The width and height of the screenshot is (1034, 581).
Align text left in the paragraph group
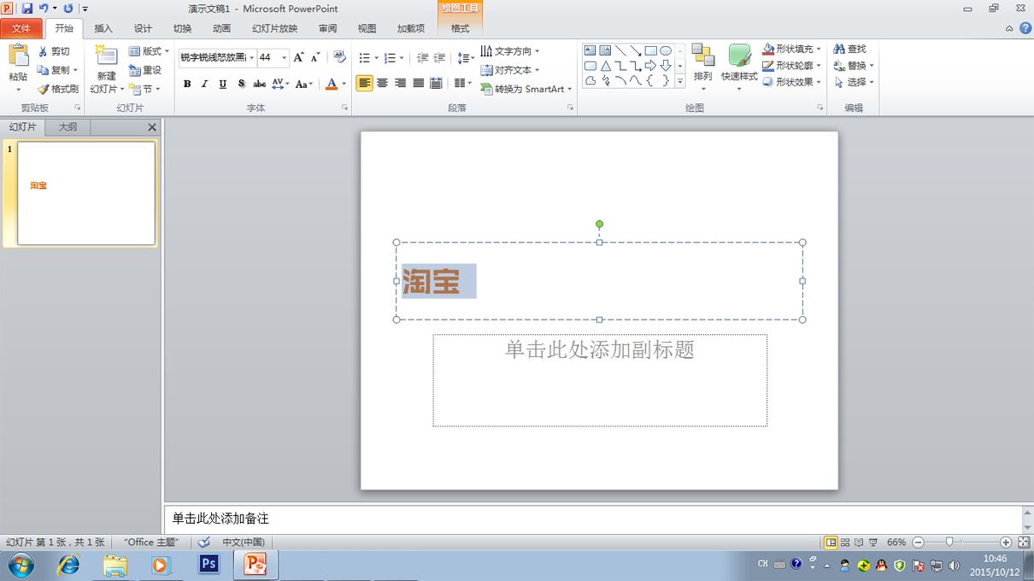365,83
